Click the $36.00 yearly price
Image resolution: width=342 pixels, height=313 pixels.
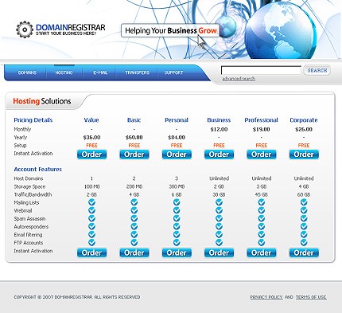coord(91,137)
